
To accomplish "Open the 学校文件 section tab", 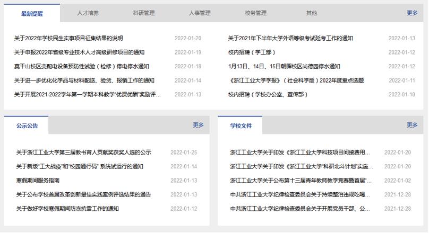I will click(x=241, y=126).
